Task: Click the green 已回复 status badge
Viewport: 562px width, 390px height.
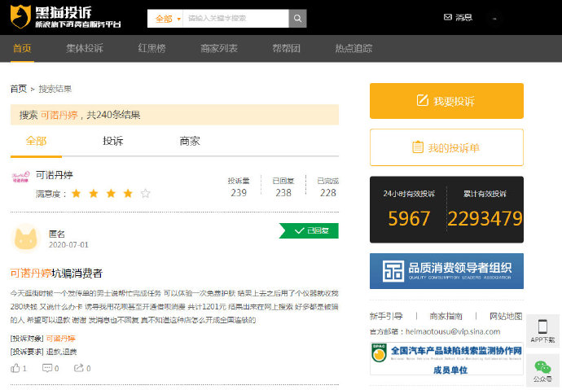Action: click(309, 230)
